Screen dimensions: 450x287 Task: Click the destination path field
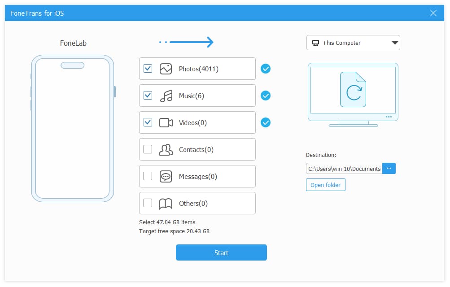(x=345, y=169)
